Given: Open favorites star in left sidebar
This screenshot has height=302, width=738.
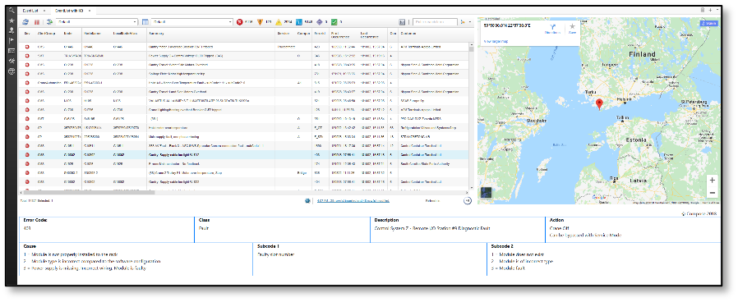Looking at the screenshot, I should (x=12, y=21).
